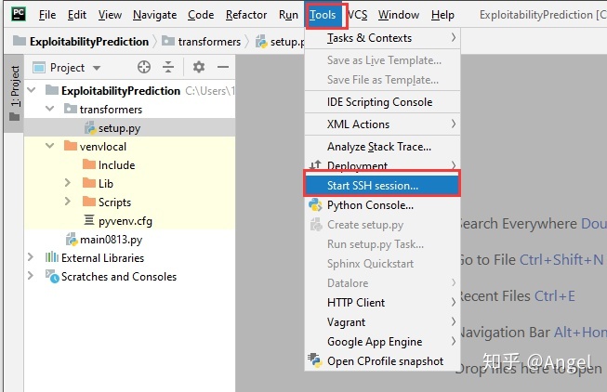The image size is (607, 392).
Task: Click the venvlocal orange folder icon
Action: click(x=71, y=146)
